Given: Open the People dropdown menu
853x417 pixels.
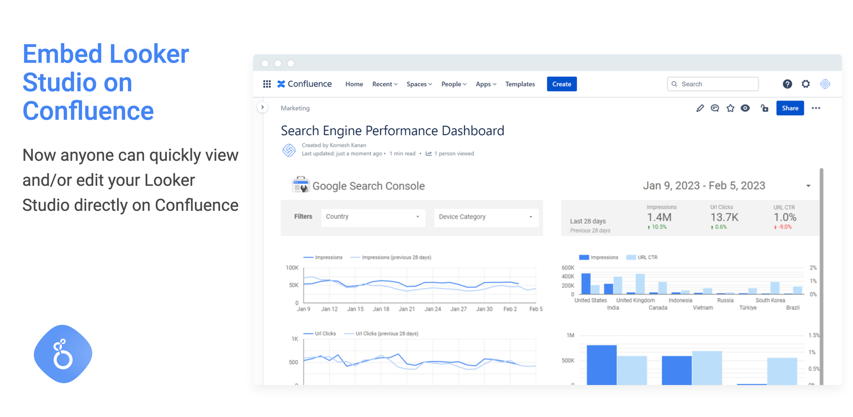Looking at the screenshot, I should tap(454, 84).
